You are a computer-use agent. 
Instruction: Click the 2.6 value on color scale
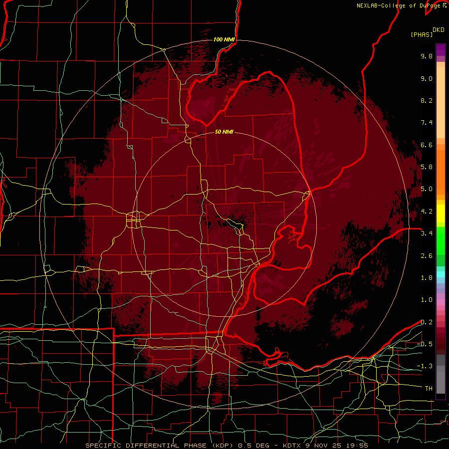pyautogui.click(x=427, y=256)
